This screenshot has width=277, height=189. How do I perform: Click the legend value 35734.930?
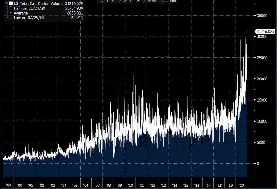click(74, 8)
